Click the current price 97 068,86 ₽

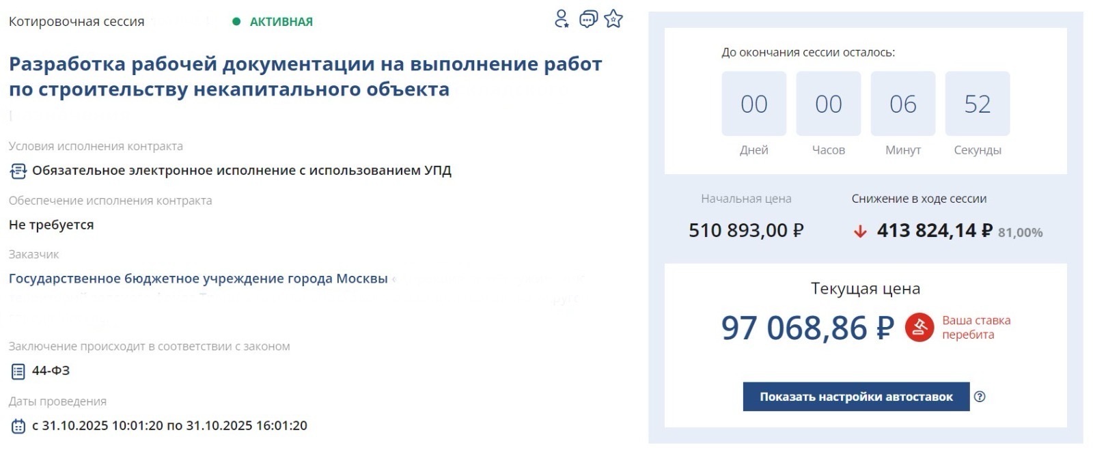807,328
